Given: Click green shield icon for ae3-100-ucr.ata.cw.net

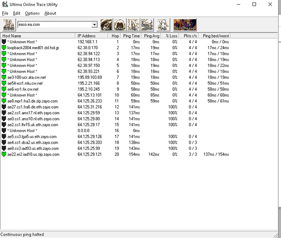Looking at the screenshot, I should click(4, 77).
